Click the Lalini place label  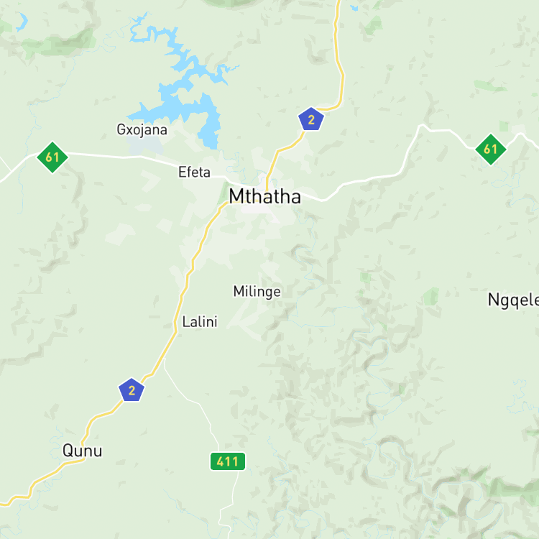[x=200, y=322]
